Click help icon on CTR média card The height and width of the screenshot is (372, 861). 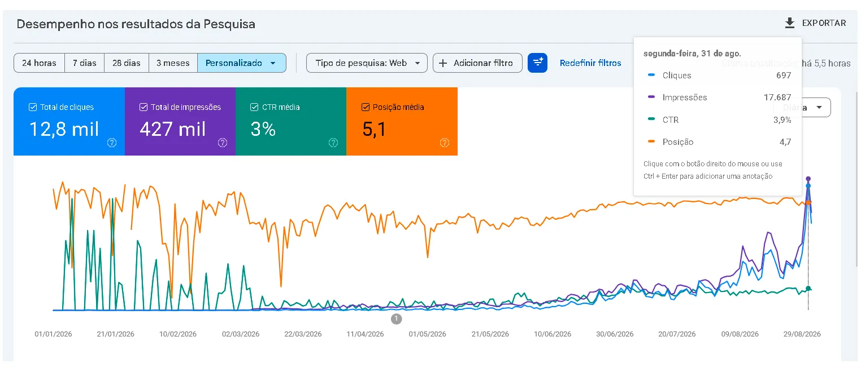333,143
